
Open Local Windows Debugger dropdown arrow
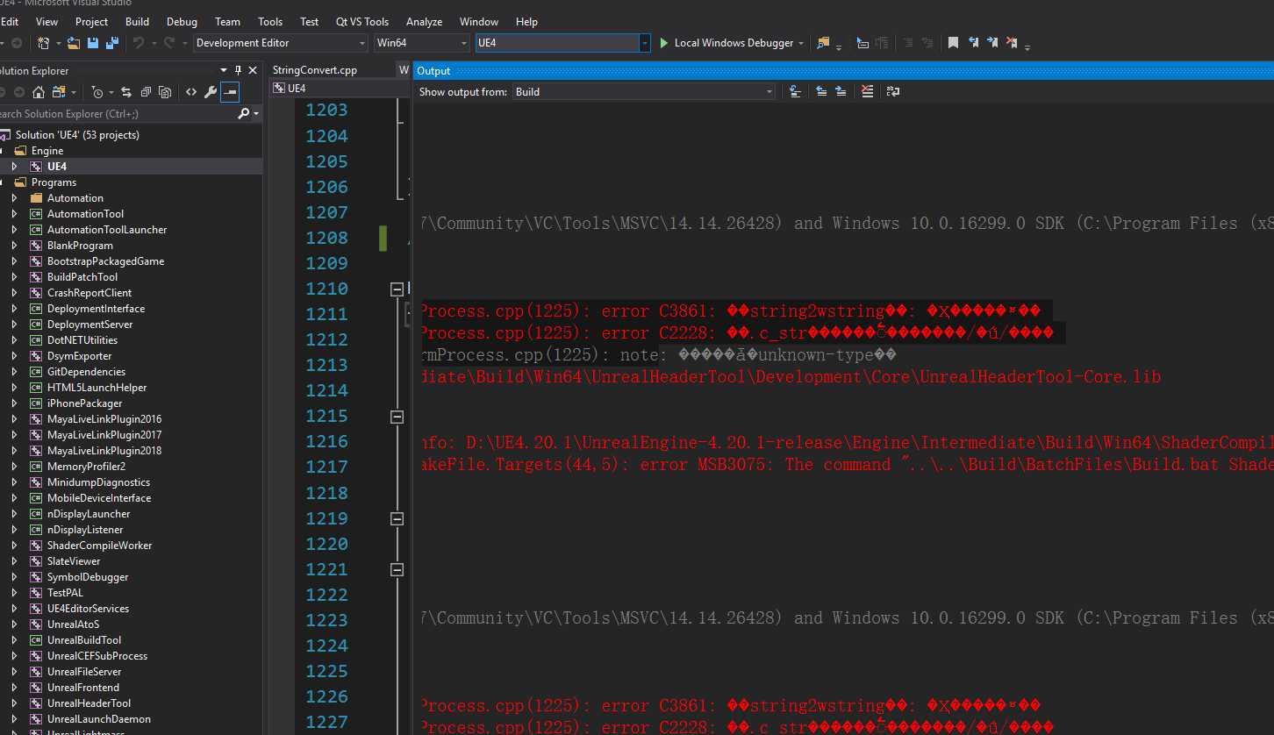[801, 43]
